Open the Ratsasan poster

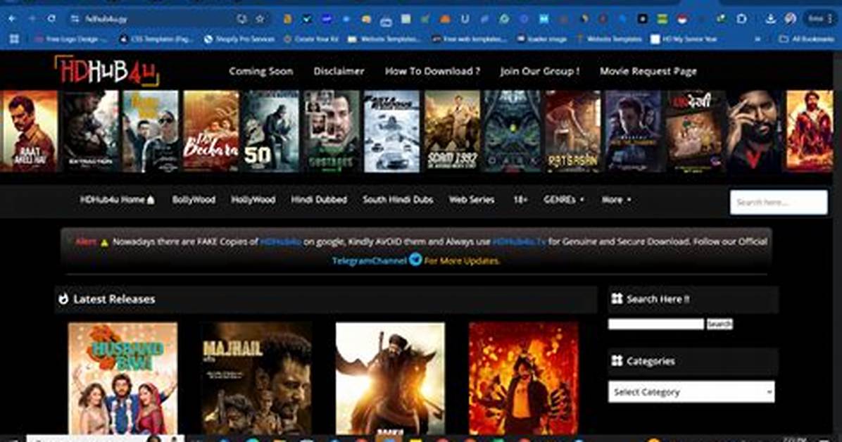coord(573,131)
